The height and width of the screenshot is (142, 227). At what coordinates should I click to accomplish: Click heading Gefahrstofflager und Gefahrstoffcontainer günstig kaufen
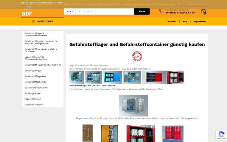coord(137,44)
